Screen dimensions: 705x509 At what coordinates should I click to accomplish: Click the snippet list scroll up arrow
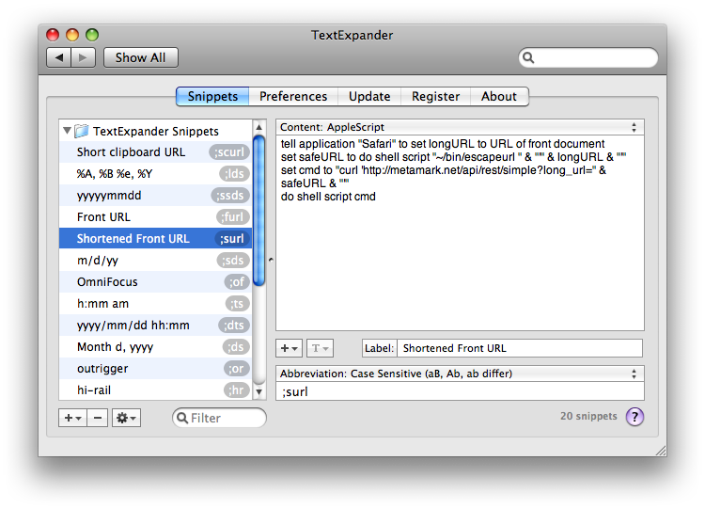point(259,127)
